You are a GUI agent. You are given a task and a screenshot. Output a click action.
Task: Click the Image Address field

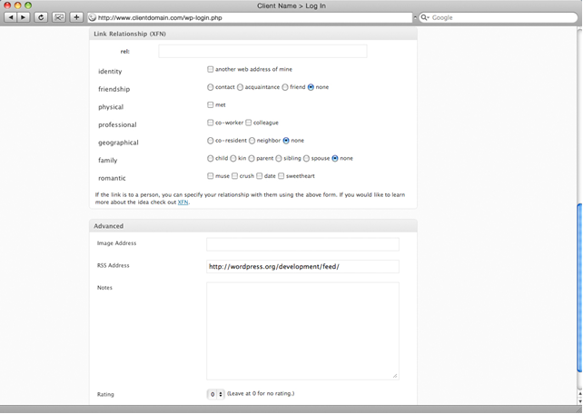click(302, 244)
